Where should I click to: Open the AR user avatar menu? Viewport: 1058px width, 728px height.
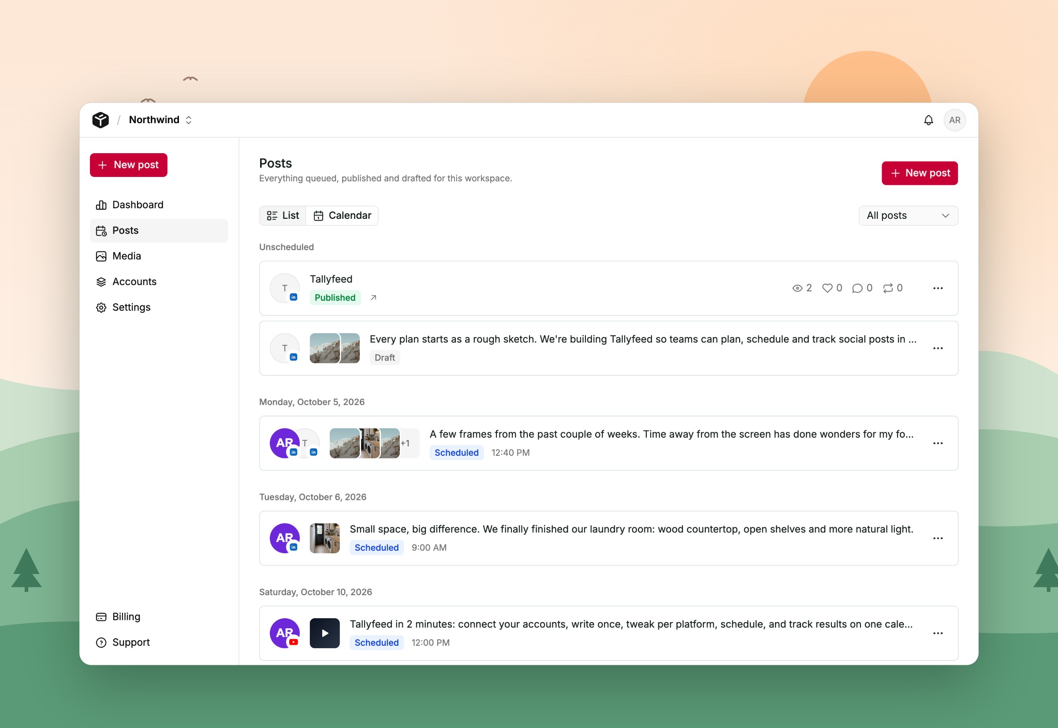point(954,120)
